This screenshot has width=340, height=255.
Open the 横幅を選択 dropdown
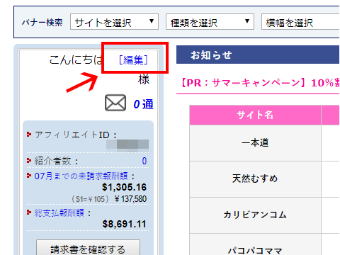(x=300, y=22)
